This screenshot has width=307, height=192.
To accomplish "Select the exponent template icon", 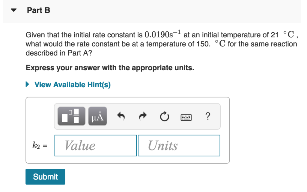I will coord(71,116).
